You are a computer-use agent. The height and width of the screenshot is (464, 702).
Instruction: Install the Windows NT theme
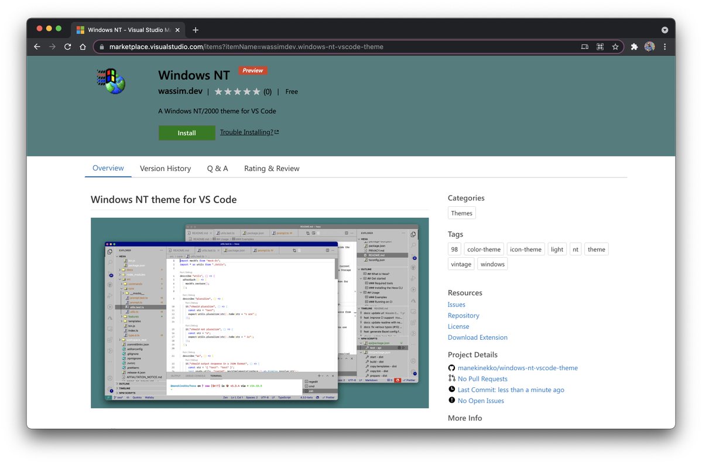point(187,132)
